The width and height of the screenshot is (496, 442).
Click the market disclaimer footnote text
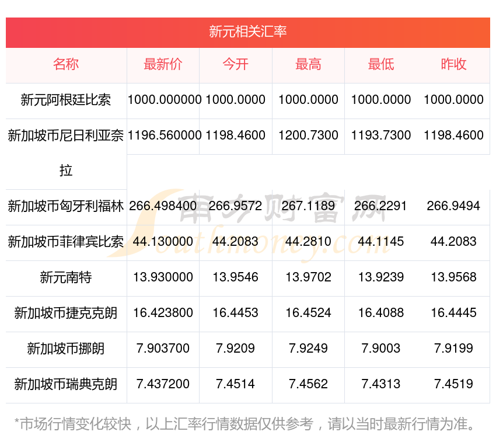[x=244, y=424]
